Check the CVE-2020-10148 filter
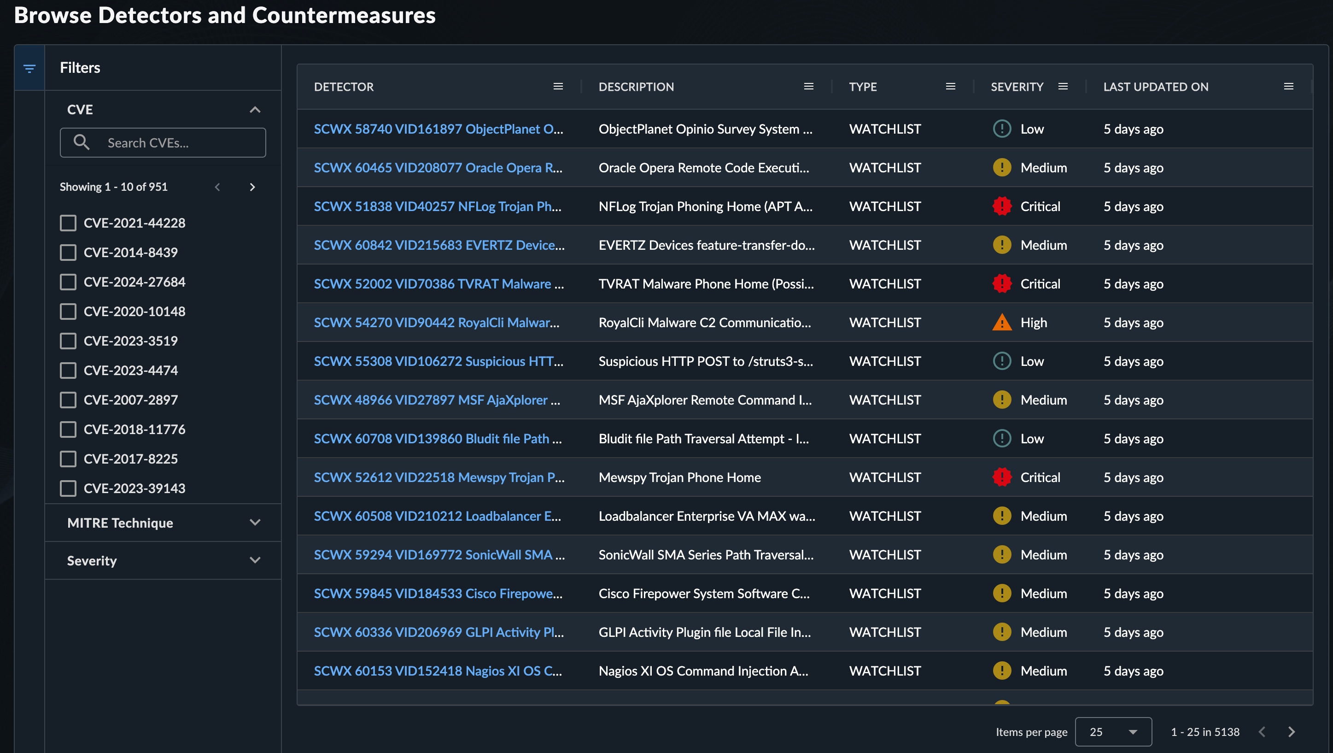The image size is (1333, 753). click(68, 312)
